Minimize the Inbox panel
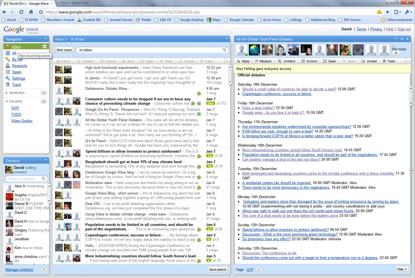This screenshot has height=278, width=415. point(227,38)
